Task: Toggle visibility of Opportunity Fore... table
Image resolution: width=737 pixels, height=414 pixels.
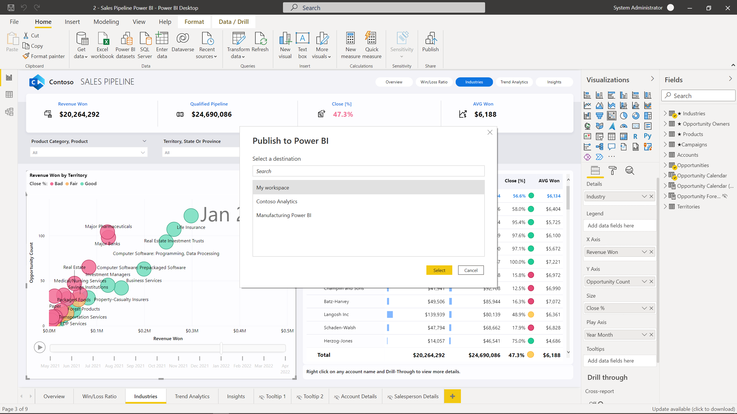Action: click(725, 196)
